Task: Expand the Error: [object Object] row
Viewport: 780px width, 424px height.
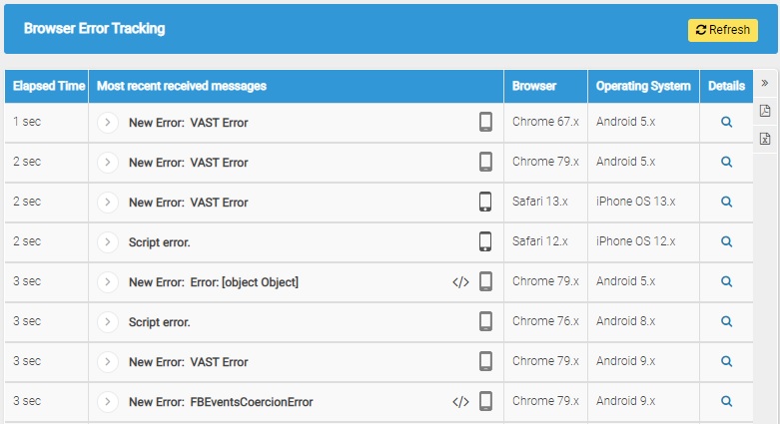Action: (x=108, y=282)
